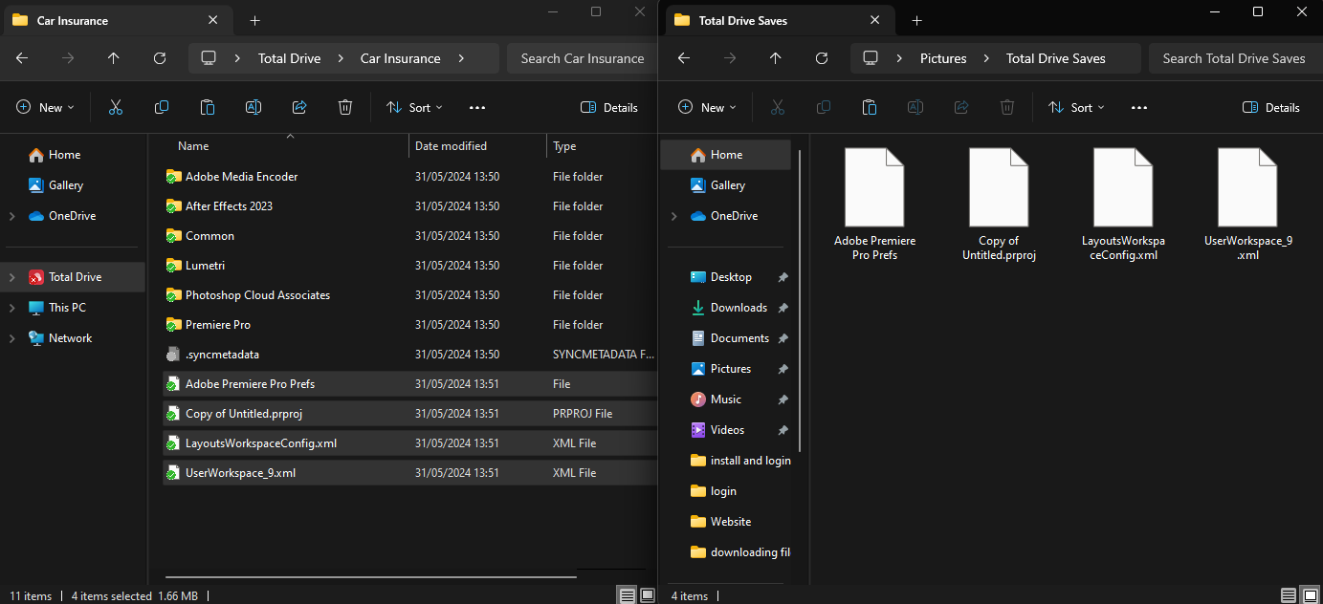Go up one level in Total Drive Saves window
The height and width of the screenshot is (604, 1323).
click(776, 58)
